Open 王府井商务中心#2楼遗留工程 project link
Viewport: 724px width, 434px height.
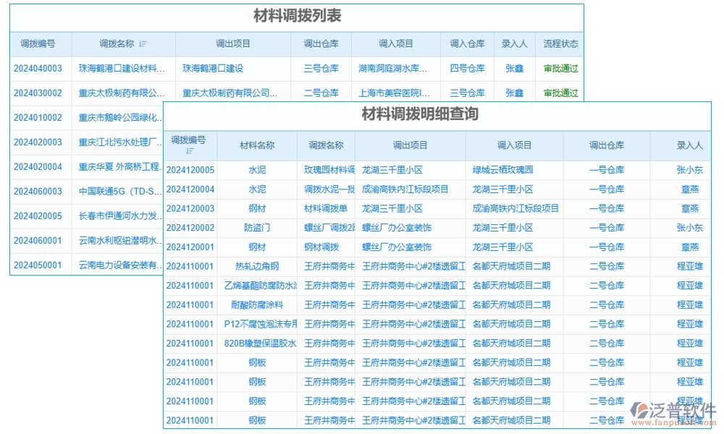click(x=409, y=266)
